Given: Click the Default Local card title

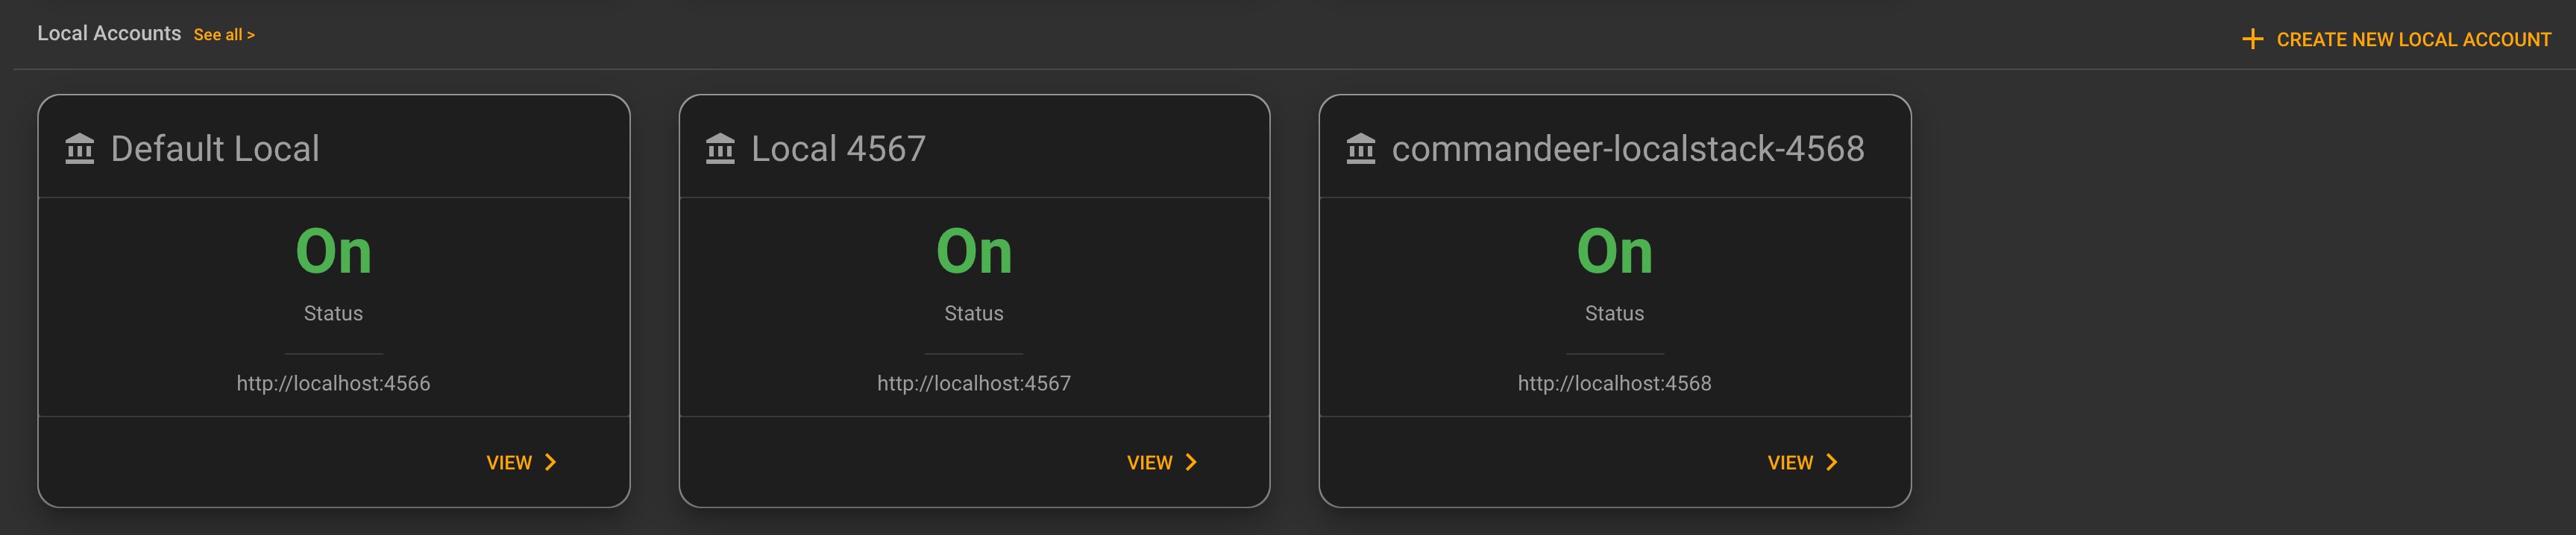Looking at the screenshot, I should (x=215, y=149).
